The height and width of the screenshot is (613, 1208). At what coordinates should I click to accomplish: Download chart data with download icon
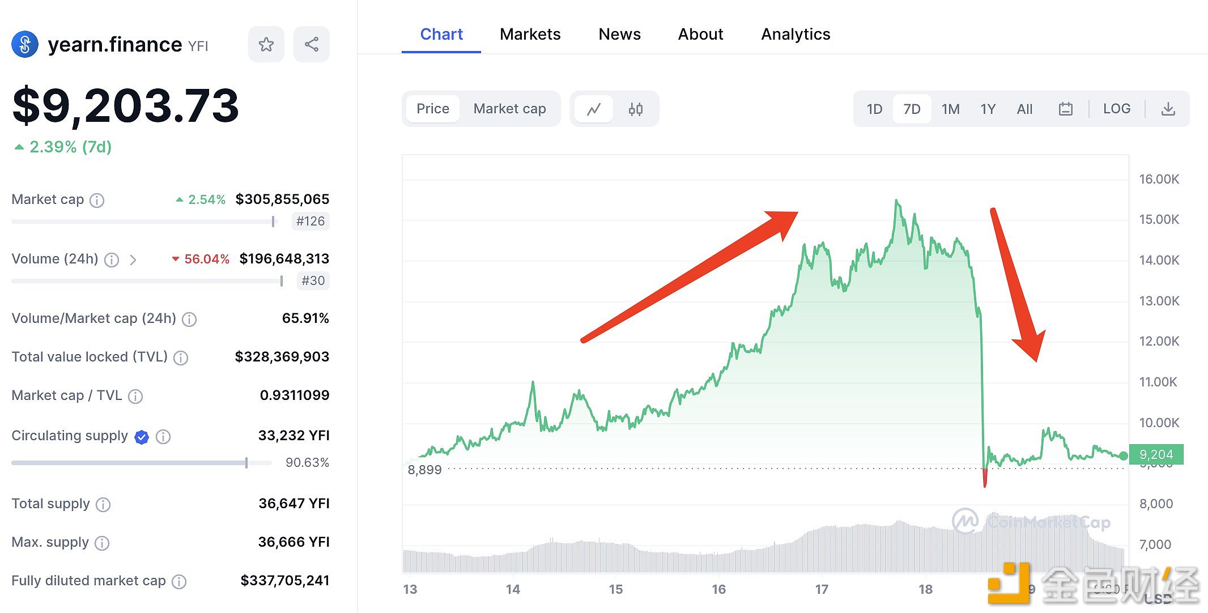click(x=1168, y=109)
